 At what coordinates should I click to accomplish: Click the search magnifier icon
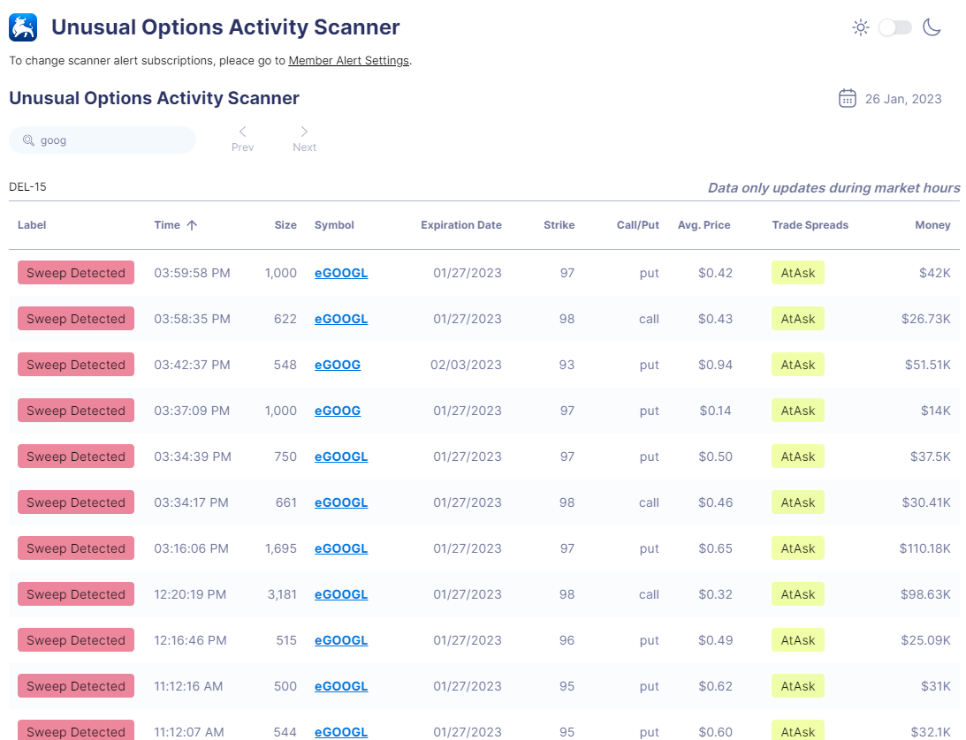coord(28,140)
